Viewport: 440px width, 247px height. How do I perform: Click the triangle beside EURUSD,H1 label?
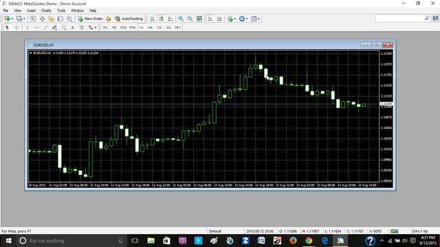(30, 53)
